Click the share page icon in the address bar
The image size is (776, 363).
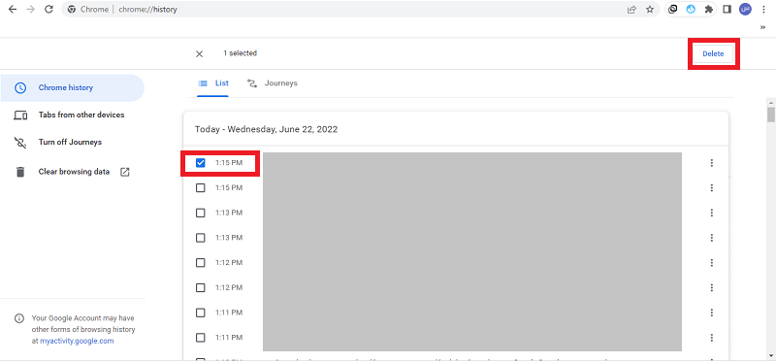point(632,10)
